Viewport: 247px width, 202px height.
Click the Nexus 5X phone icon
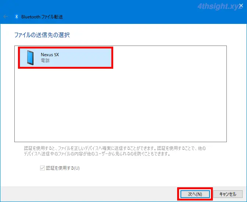[x=30, y=58]
